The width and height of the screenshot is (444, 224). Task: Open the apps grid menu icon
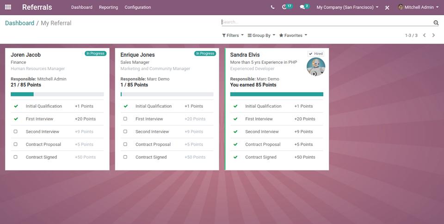click(x=8, y=7)
